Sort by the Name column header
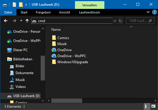Image resolution: width=158 pixels, height=110 pixels. pos(56,30)
